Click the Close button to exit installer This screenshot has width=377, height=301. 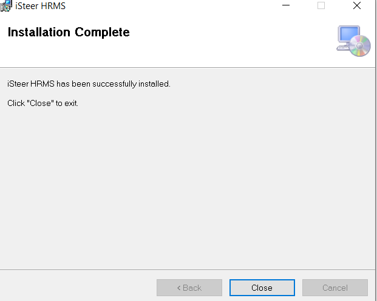262,288
